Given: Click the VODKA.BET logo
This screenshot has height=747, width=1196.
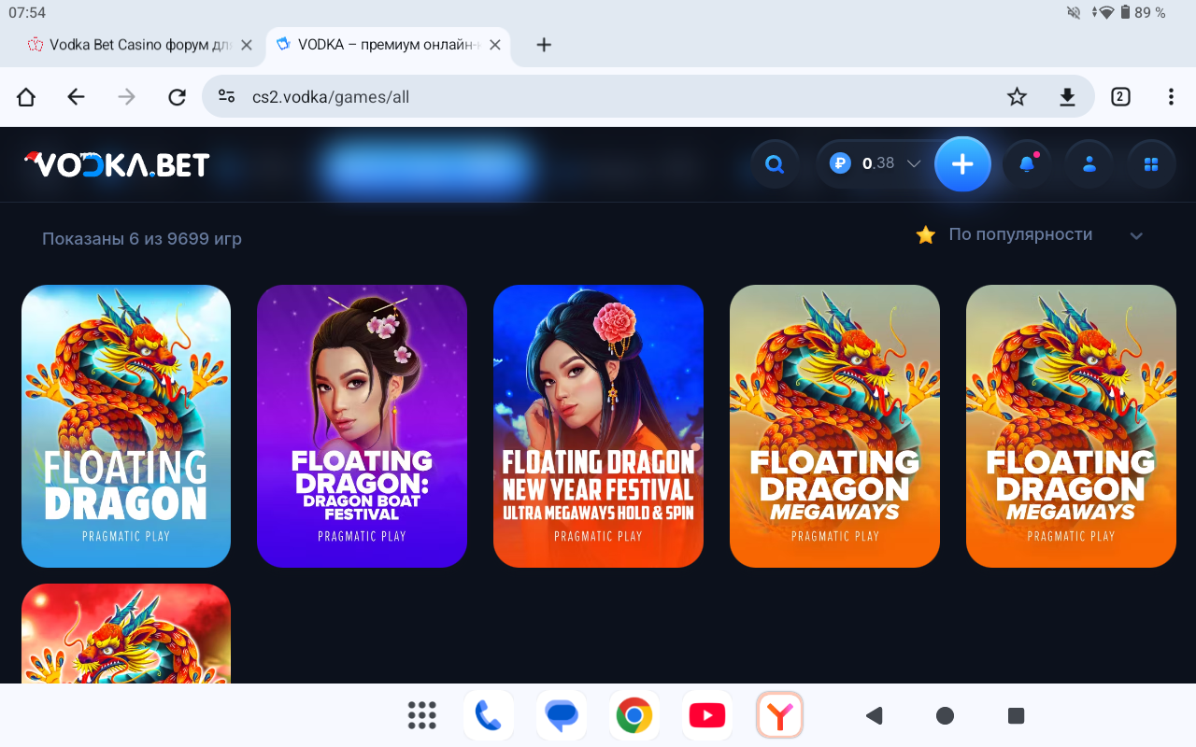Looking at the screenshot, I should tap(117, 164).
